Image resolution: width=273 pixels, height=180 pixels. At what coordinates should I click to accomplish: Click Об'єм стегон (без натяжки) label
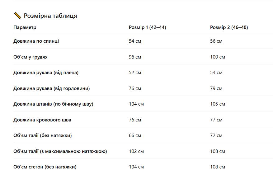pos(45,167)
